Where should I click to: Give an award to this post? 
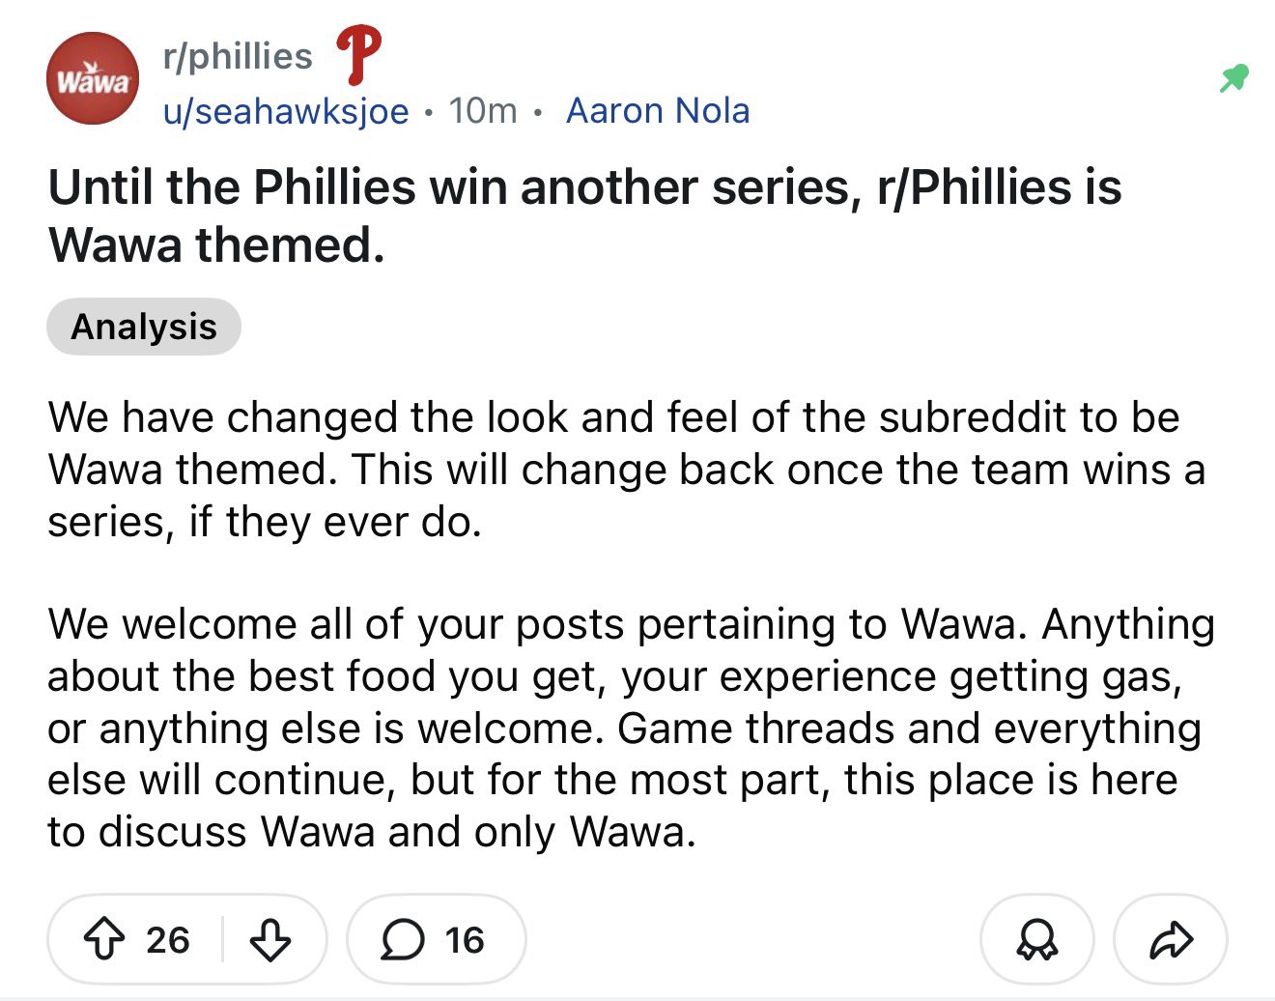tap(1036, 939)
